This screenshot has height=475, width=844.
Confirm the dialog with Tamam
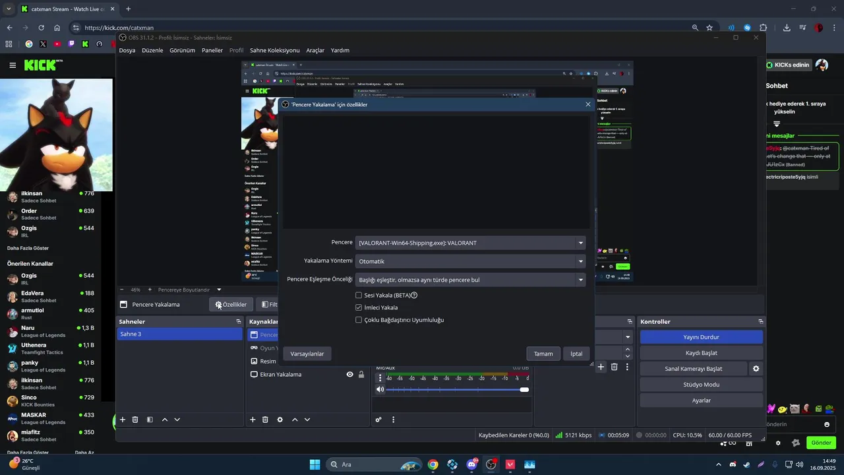click(543, 354)
